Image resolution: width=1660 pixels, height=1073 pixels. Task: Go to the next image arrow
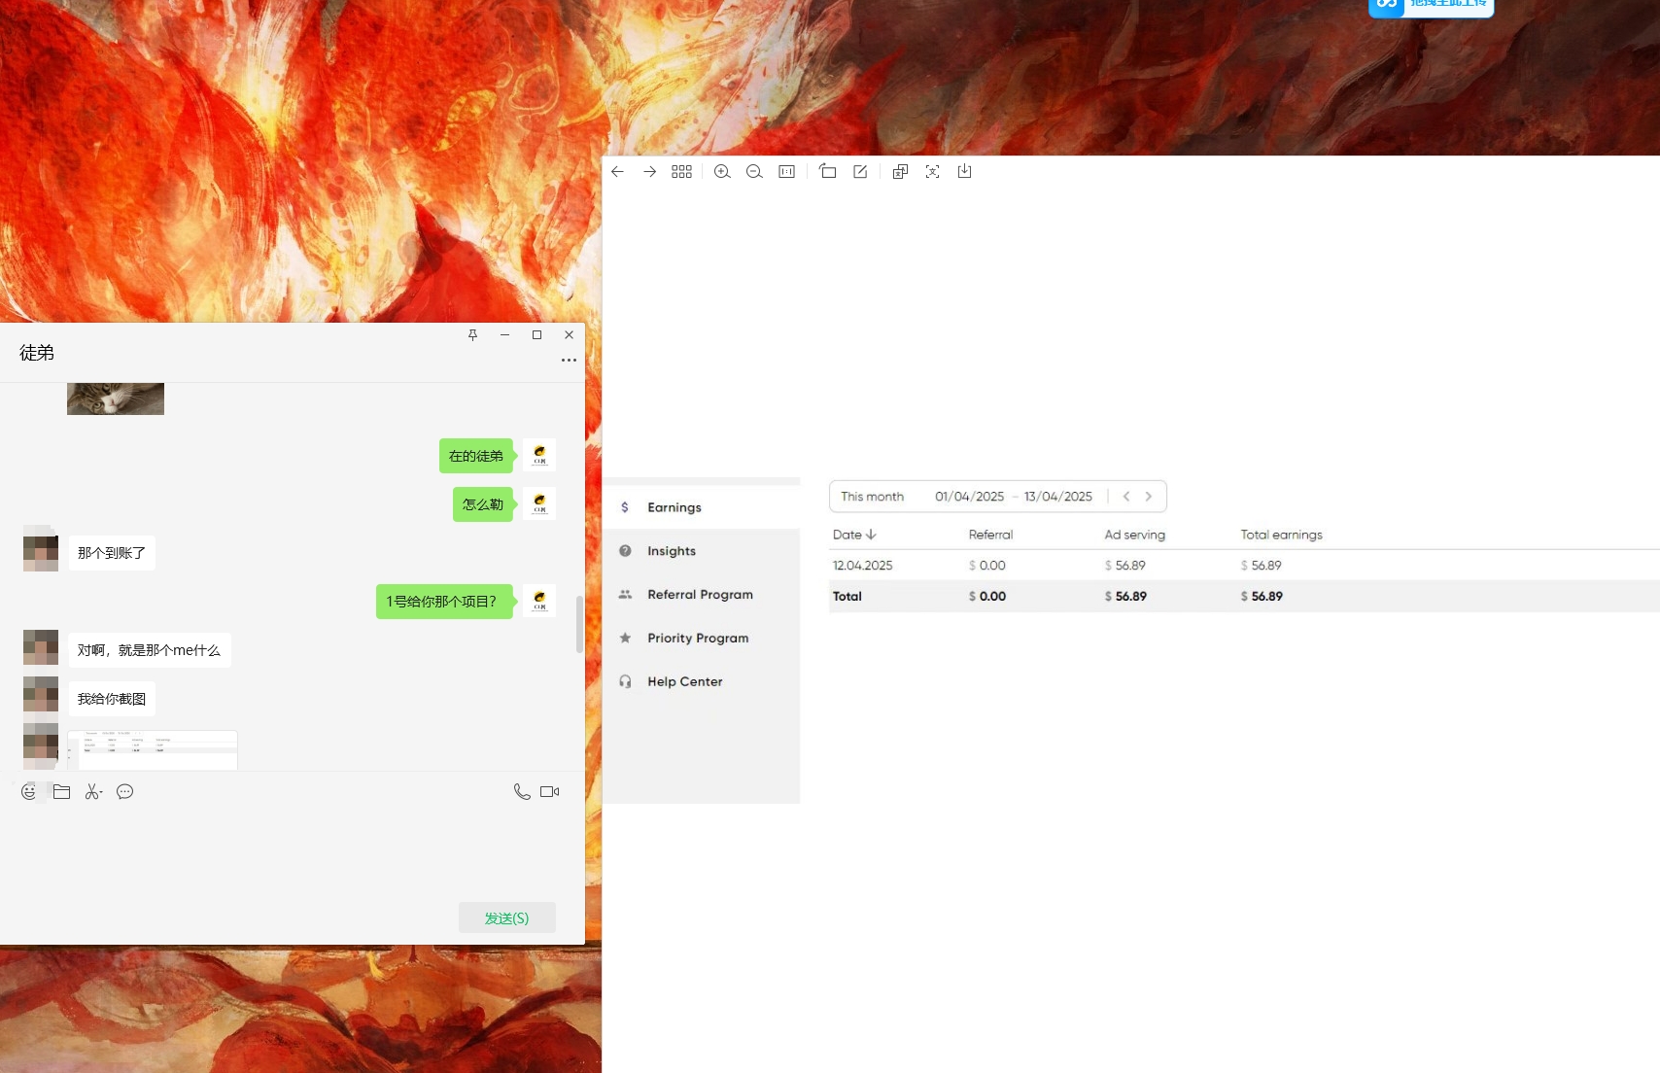[650, 172]
